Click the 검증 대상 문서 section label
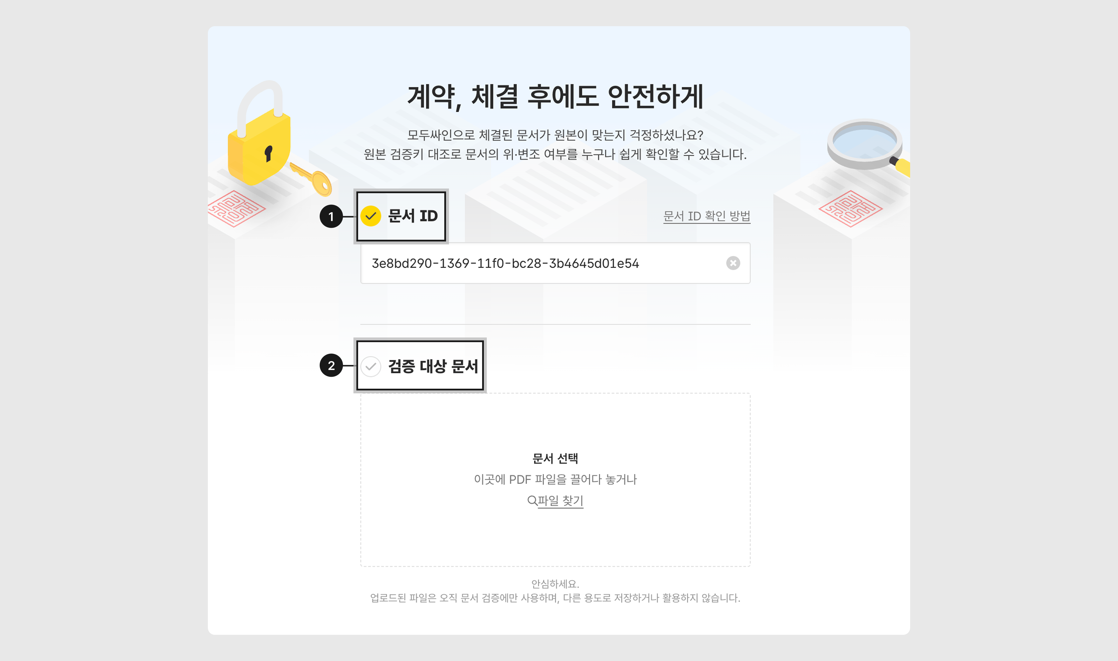This screenshot has width=1118, height=661. [x=433, y=366]
